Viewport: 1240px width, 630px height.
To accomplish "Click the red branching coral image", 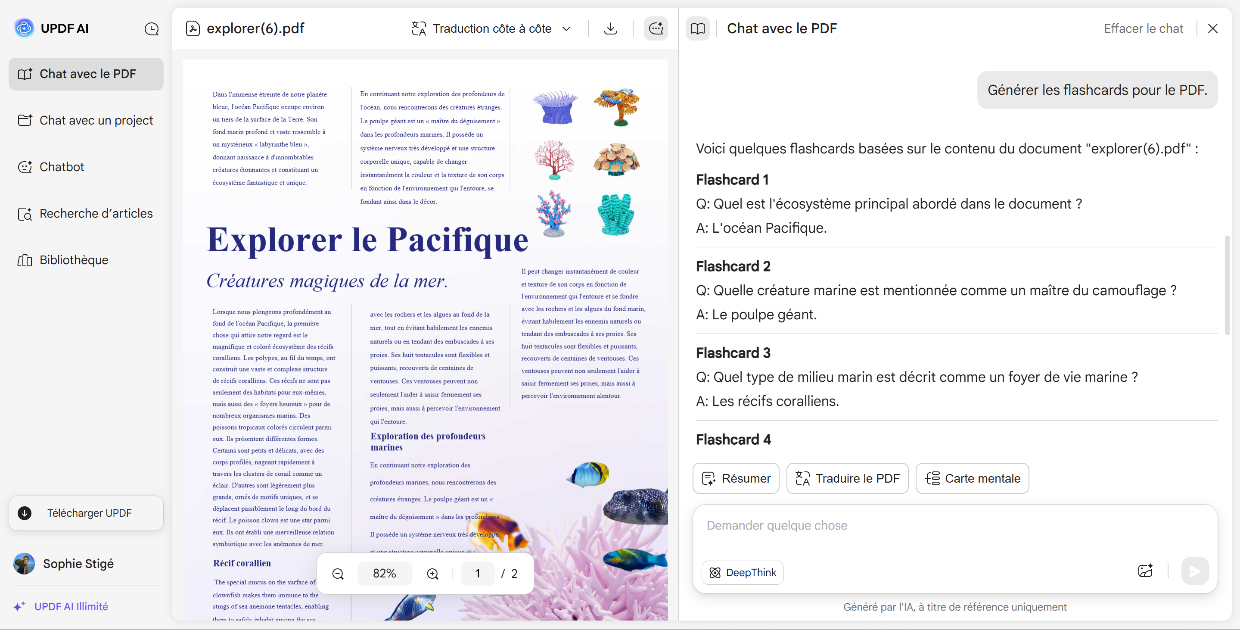I will click(555, 159).
